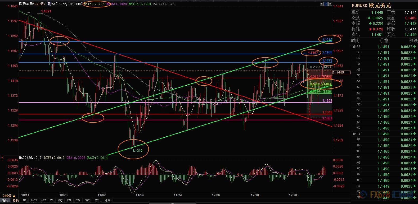Click the blue highlighted chart layout icon
Image resolution: width=418 pixels, height=204 pixels.
pos(326,4)
